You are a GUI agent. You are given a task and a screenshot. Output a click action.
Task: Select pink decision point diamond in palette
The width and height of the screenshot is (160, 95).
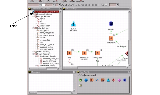pos(114,80)
